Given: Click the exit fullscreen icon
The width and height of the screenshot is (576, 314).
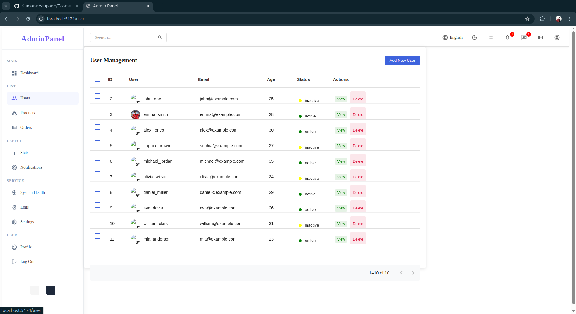Looking at the screenshot, I should pos(491,37).
